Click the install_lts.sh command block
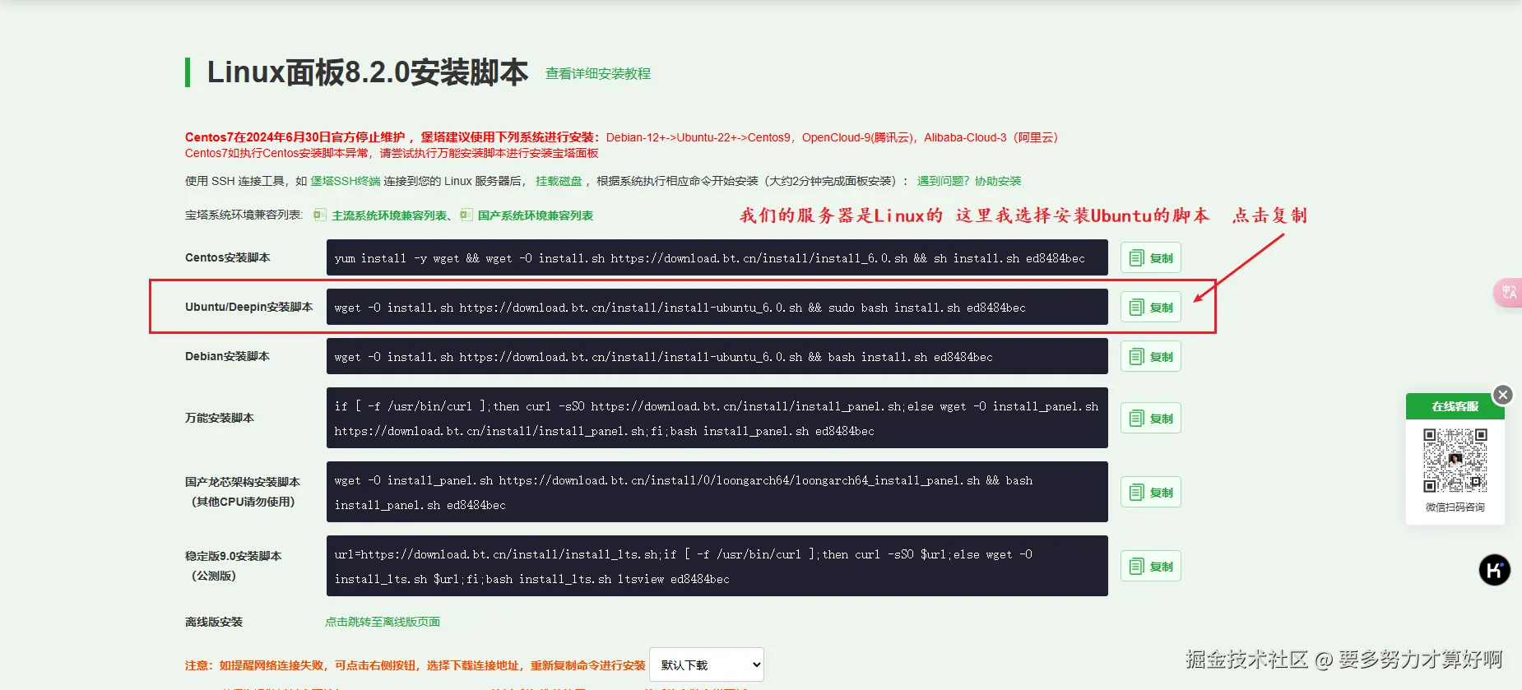Image resolution: width=1522 pixels, height=690 pixels. coord(717,566)
